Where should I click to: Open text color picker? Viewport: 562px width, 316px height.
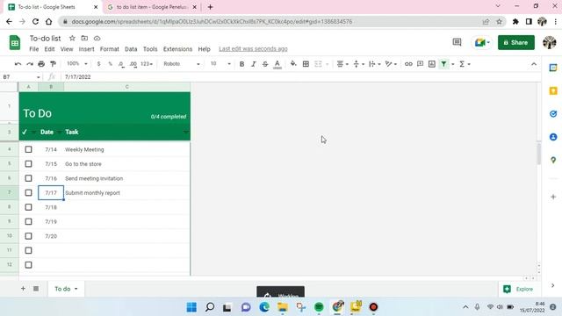coord(277,64)
